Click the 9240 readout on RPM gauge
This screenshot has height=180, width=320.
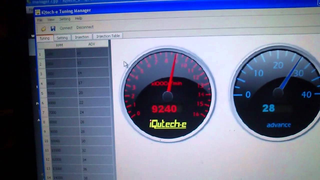164,109
